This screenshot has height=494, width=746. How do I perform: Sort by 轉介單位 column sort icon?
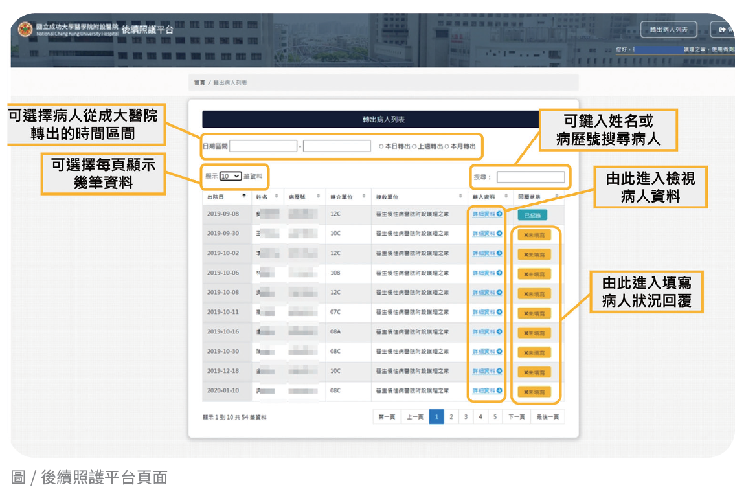click(363, 196)
